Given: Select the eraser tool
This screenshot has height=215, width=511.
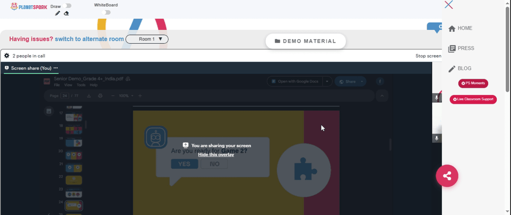Looking at the screenshot, I should (x=66, y=13).
